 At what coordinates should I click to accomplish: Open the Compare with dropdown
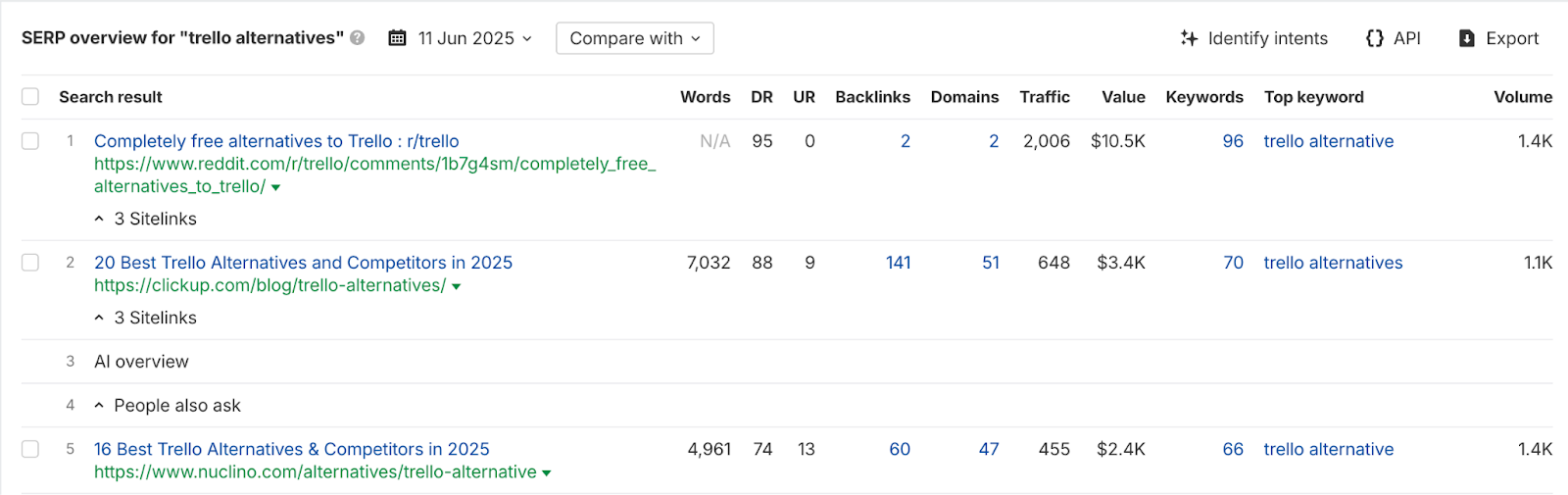click(x=635, y=38)
